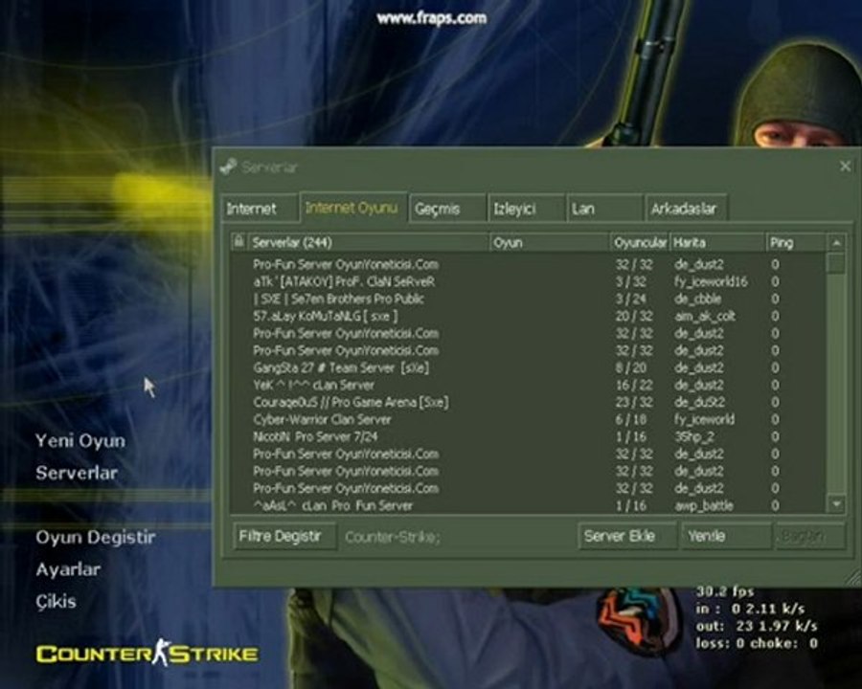
Task: Click the Steam icon in Serverlar title bar
Action: point(228,167)
